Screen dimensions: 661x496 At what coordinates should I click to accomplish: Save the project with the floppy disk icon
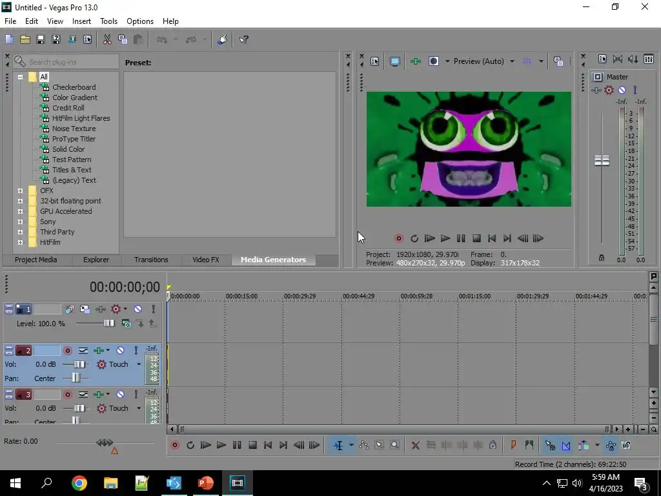[x=41, y=39]
